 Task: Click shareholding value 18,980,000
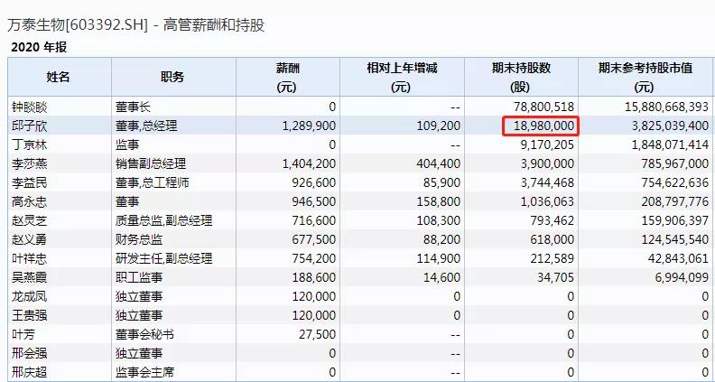click(x=544, y=126)
